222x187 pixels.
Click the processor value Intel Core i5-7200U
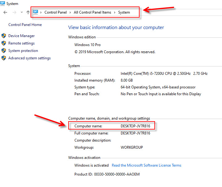tap(164, 74)
